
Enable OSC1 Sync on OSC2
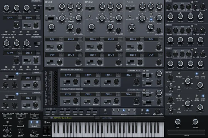[x=89, y=16]
